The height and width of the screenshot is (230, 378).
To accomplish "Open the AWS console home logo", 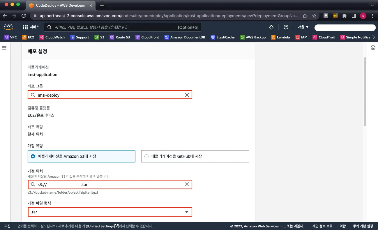I will (x=8, y=27).
